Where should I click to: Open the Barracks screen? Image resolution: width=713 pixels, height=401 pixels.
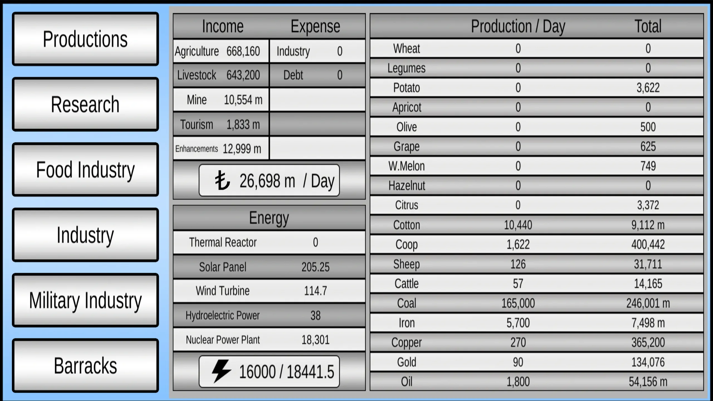pos(85,366)
